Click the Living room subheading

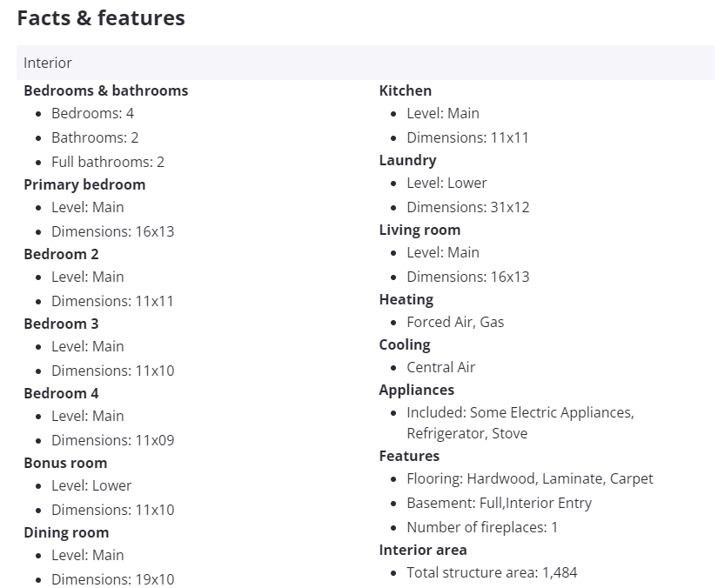(419, 230)
